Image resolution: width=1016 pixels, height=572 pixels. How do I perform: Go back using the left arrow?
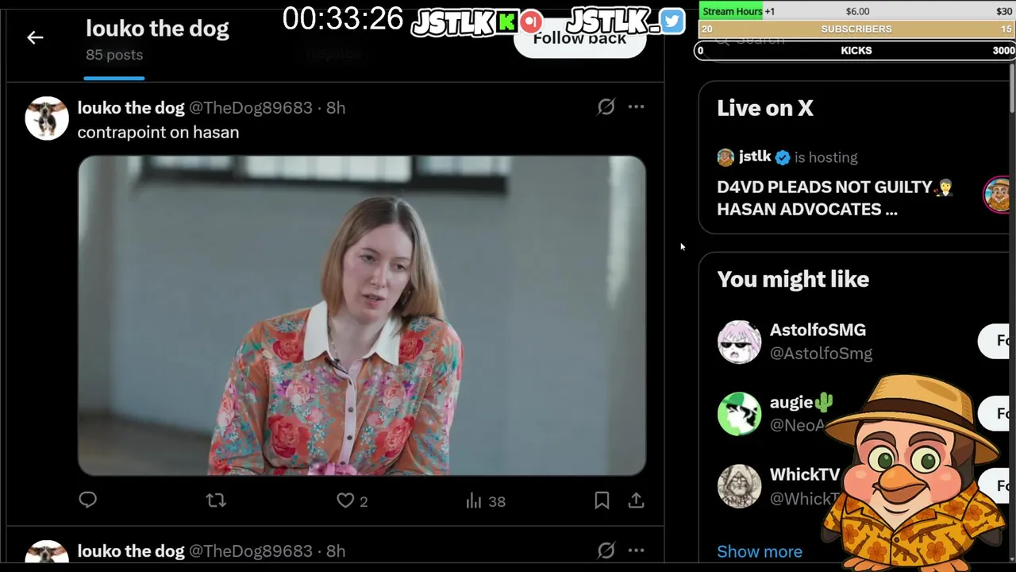pyautogui.click(x=35, y=37)
